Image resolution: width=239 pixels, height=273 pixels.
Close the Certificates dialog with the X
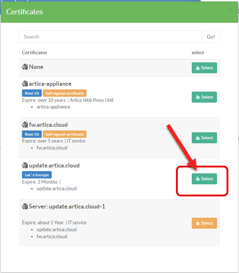[x=231, y=10]
